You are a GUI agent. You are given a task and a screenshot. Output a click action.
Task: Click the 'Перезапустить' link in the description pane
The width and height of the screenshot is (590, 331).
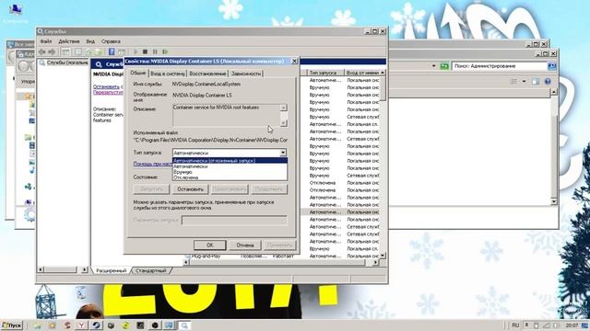(108, 92)
